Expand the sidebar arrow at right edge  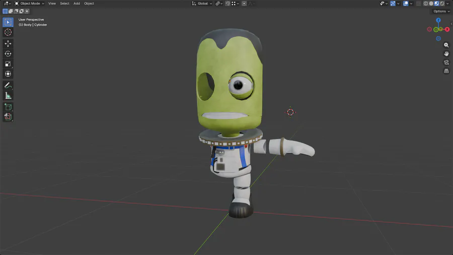[x=451, y=24]
